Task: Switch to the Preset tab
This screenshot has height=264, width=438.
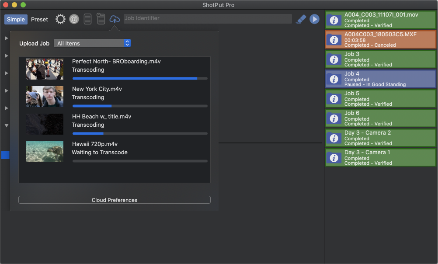Action: click(x=39, y=19)
